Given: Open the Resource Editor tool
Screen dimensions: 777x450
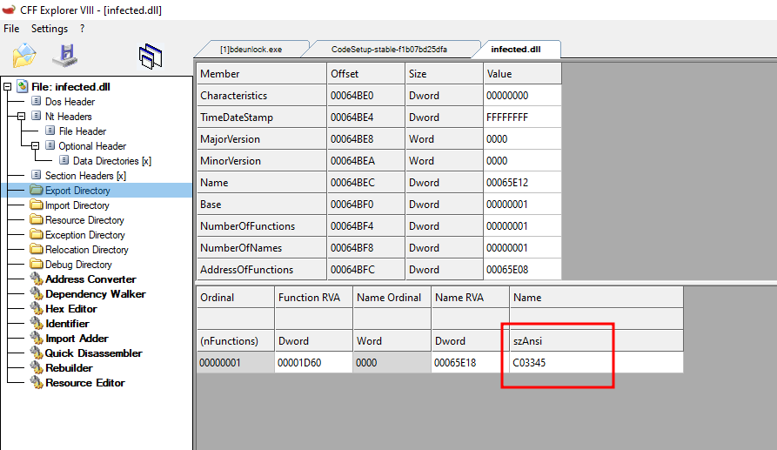Looking at the screenshot, I should 84,384.
